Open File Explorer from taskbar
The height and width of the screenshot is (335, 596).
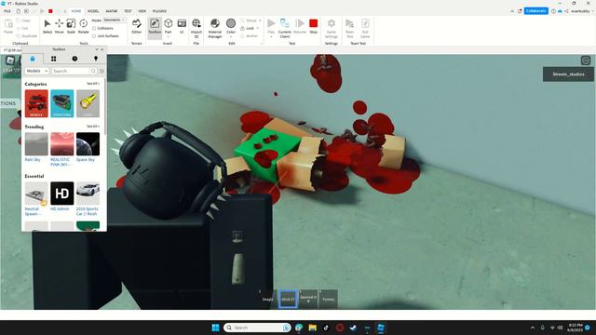pos(313,328)
